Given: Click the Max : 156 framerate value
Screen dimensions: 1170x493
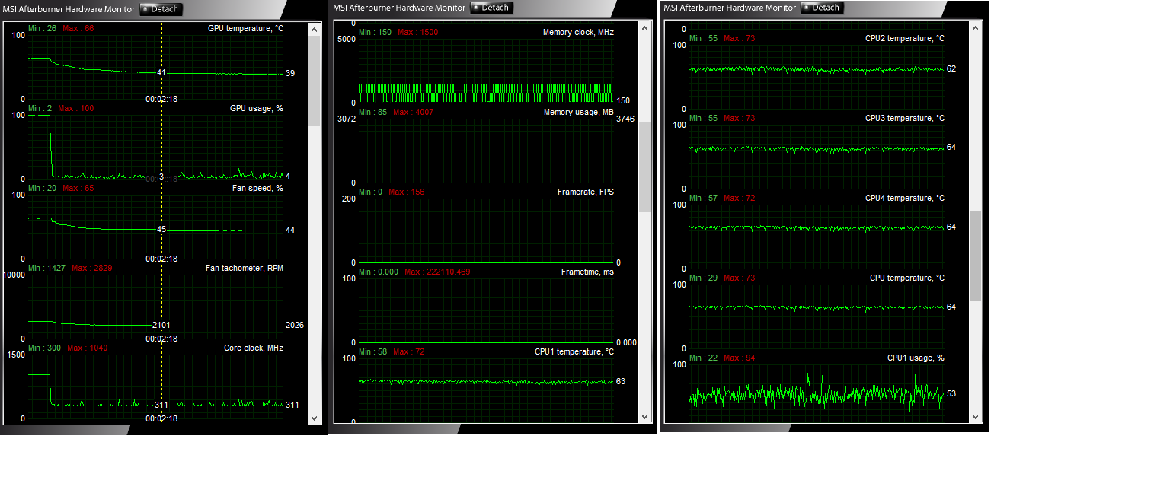Looking at the screenshot, I should tap(406, 192).
